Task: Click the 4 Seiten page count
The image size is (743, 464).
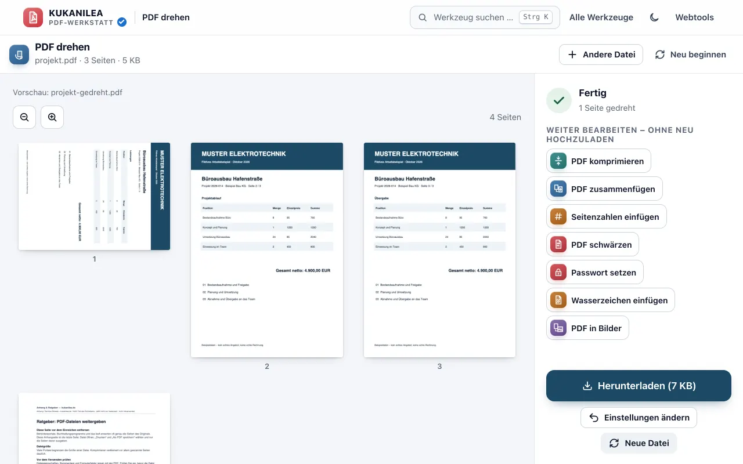Action: pyautogui.click(x=505, y=117)
